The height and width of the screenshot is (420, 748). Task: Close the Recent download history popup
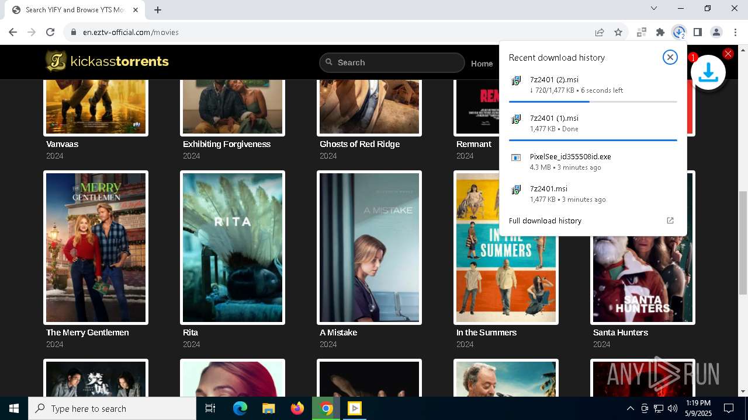pos(670,57)
